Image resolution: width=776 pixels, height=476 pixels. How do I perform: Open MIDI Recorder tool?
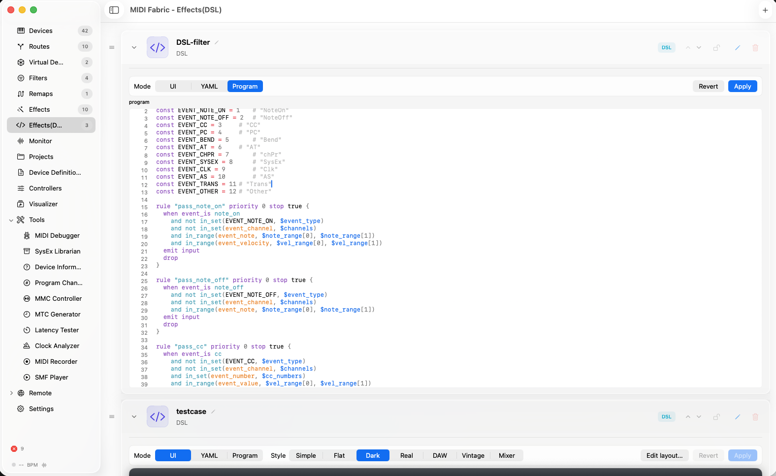(x=51, y=361)
